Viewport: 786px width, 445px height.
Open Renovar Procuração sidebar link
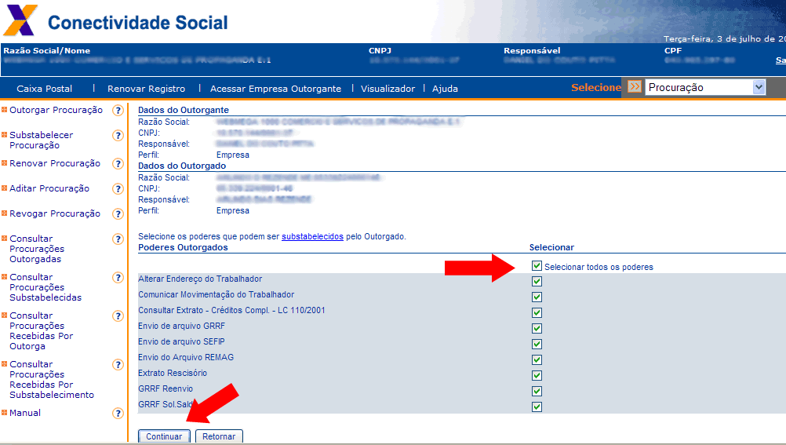(55, 163)
